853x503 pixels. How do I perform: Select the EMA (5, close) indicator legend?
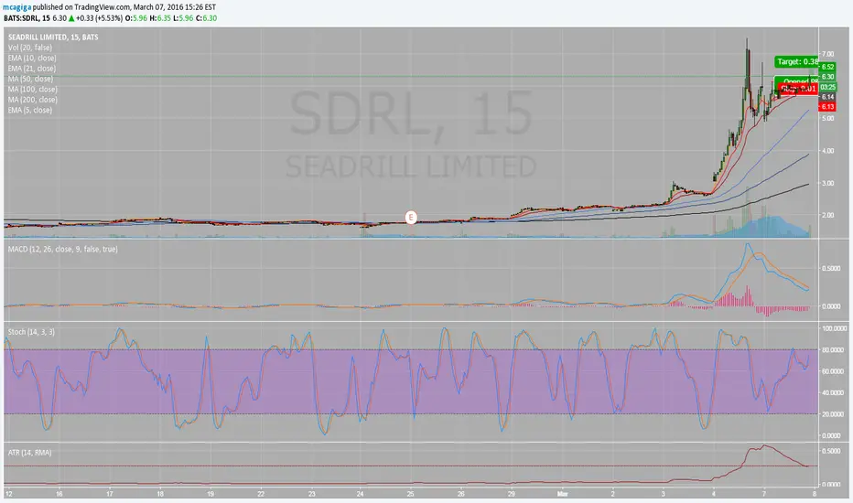30,110
